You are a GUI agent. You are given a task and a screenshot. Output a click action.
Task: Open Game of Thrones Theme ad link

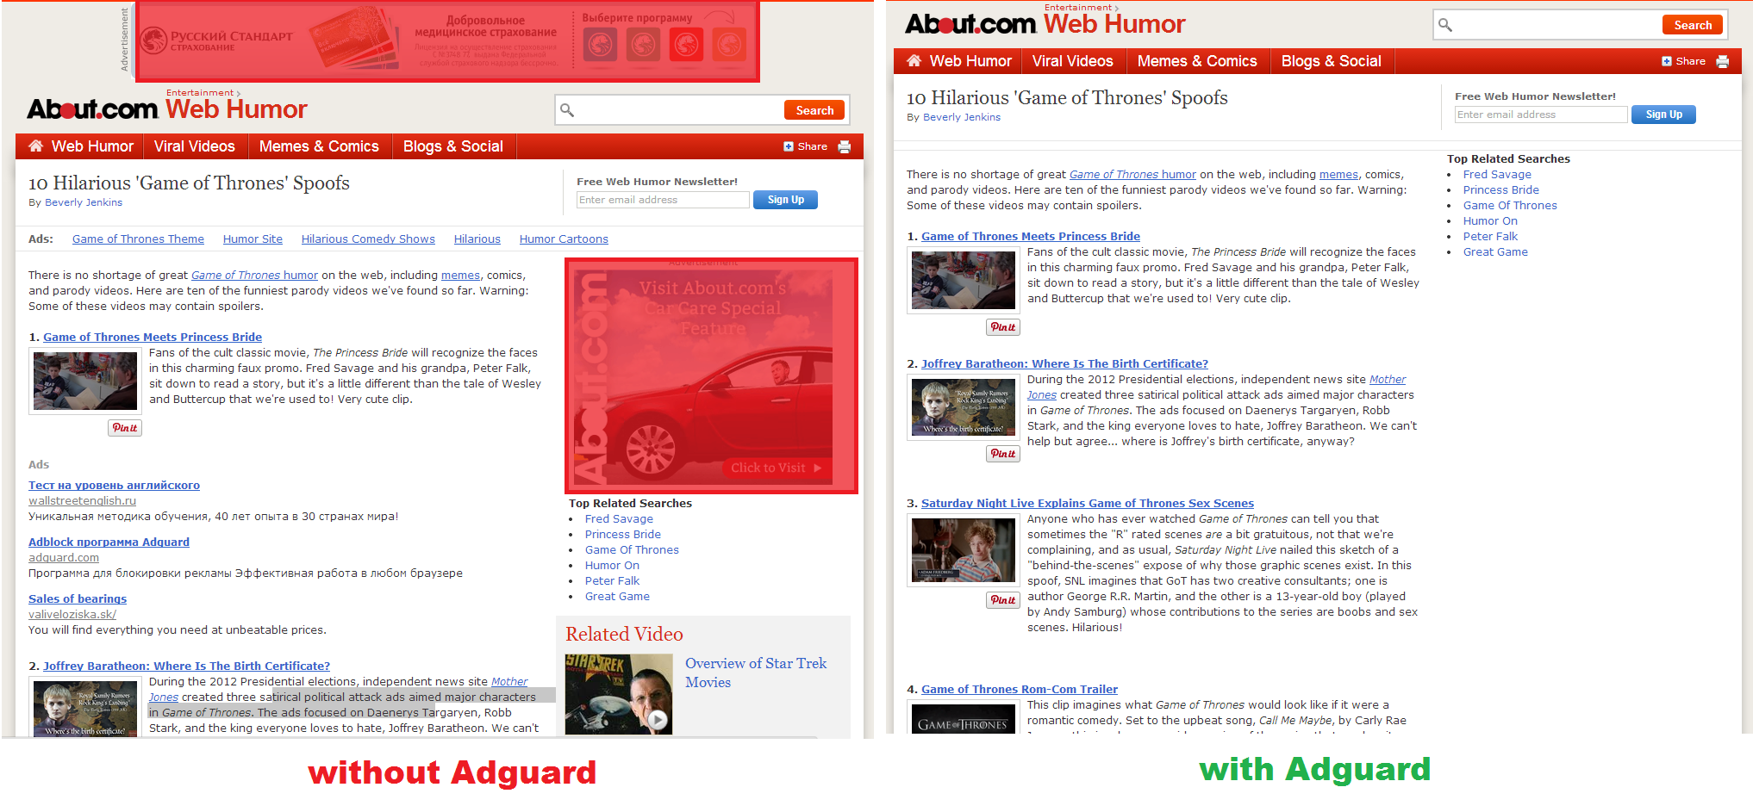(138, 239)
